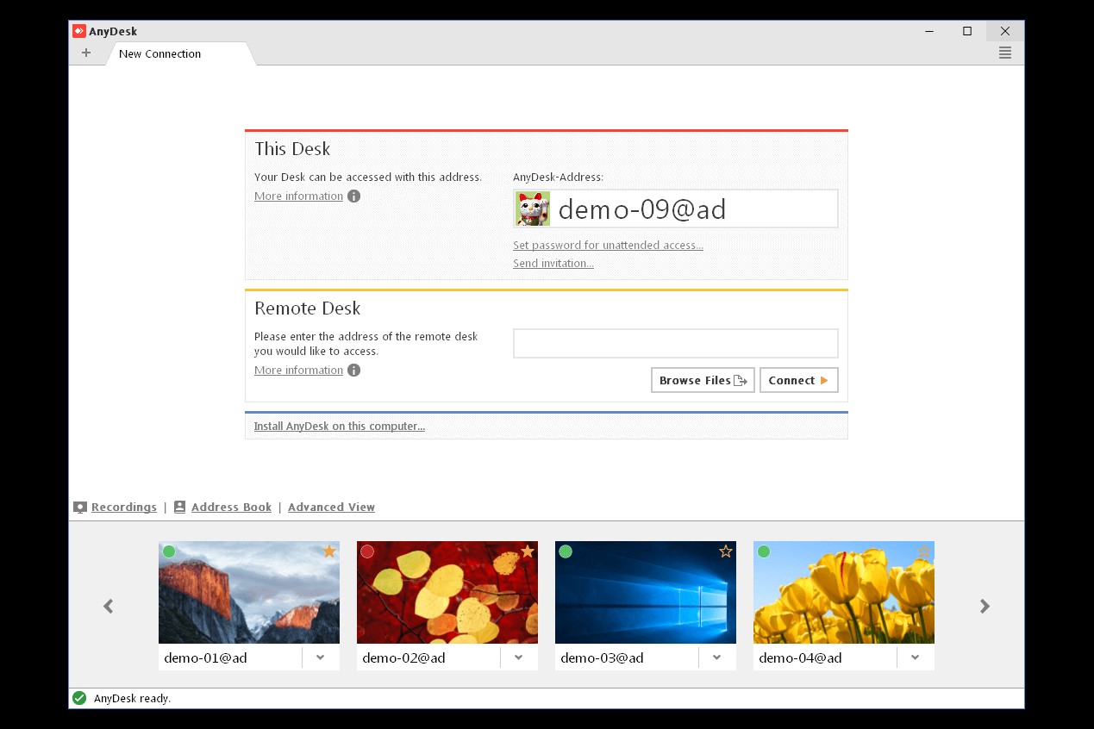Open the dropdown next to demo-01@ad
The height and width of the screenshot is (729, 1094).
tap(320, 657)
